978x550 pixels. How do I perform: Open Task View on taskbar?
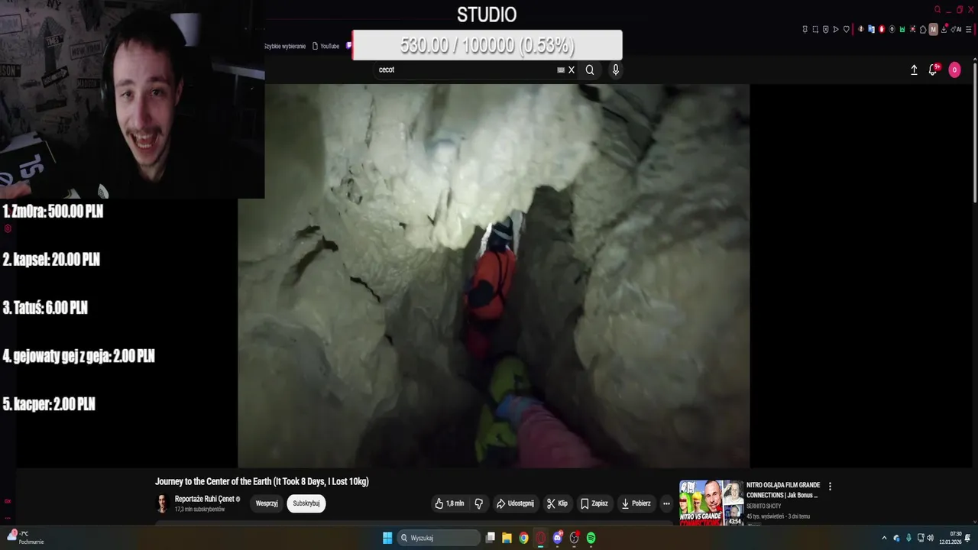click(491, 538)
